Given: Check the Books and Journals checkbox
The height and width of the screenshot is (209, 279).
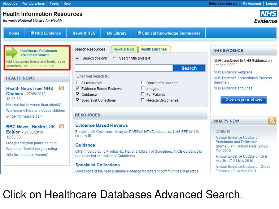Looking at the screenshot, I should click(143, 82).
